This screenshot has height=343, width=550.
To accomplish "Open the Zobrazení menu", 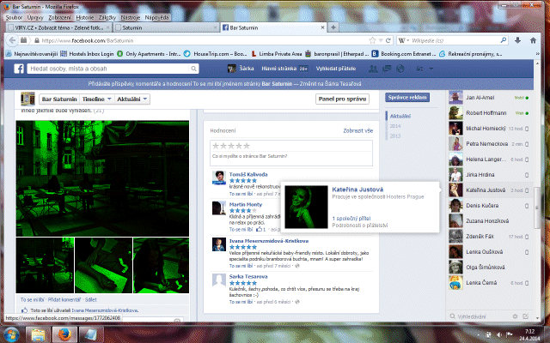I will coord(59,17).
